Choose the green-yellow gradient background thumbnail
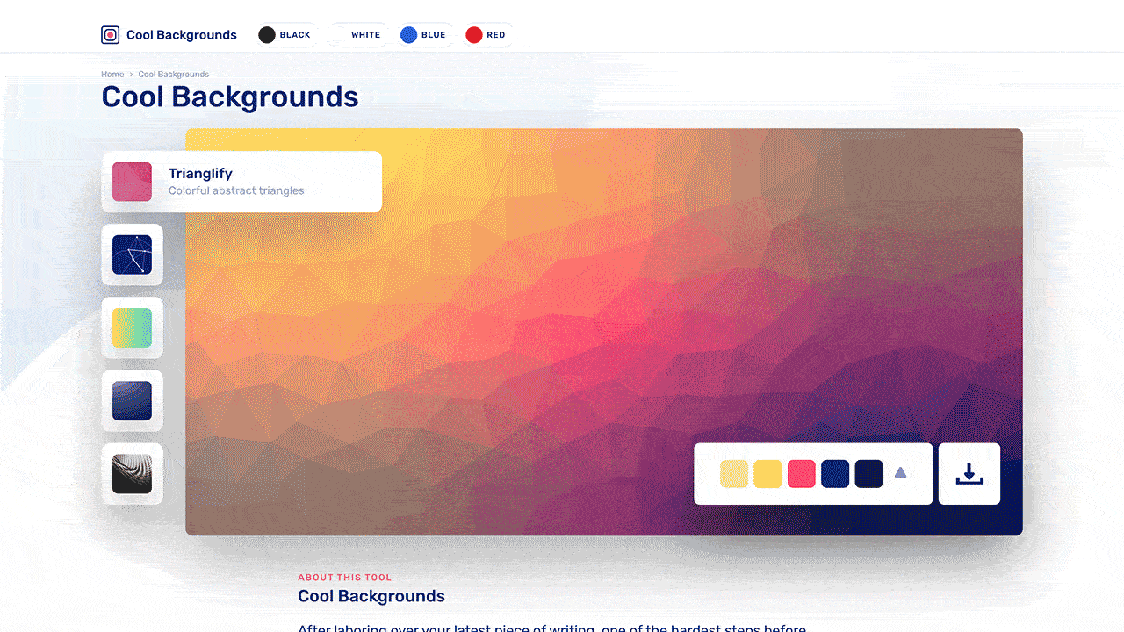1124x632 pixels. coord(132,327)
